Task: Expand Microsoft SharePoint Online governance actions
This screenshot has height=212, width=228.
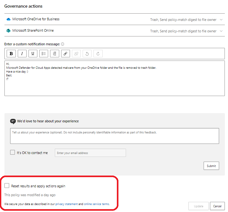Action: [x=221, y=31]
